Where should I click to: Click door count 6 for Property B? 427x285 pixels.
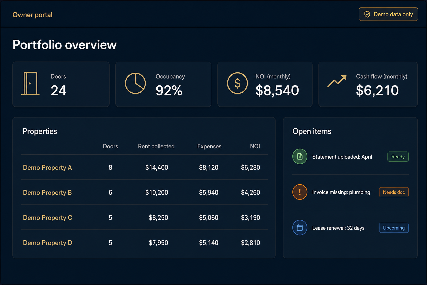[110, 193]
